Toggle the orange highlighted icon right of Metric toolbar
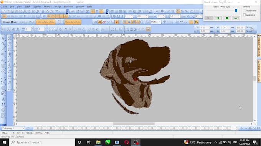261x146 pixels. (x=191, y=22)
